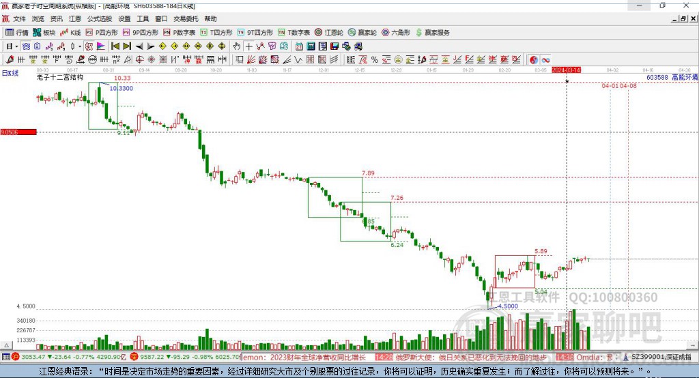Open the 板块 sector list
The image size is (699, 378).
click(x=44, y=33)
